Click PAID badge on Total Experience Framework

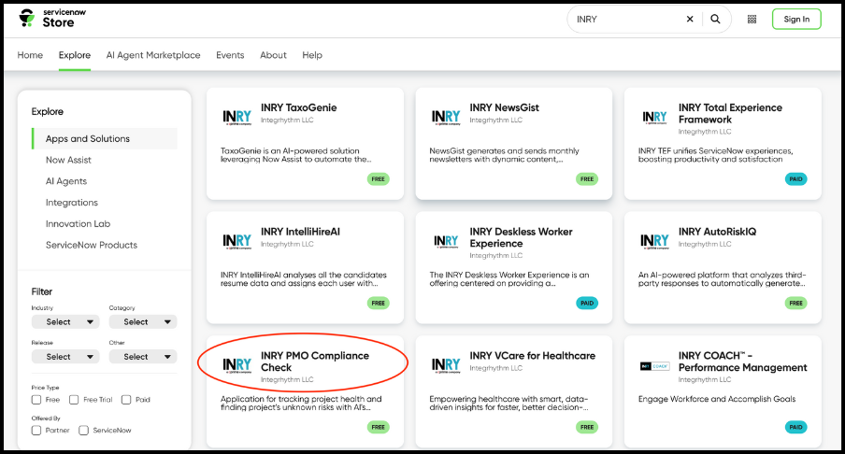pos(796,178)
